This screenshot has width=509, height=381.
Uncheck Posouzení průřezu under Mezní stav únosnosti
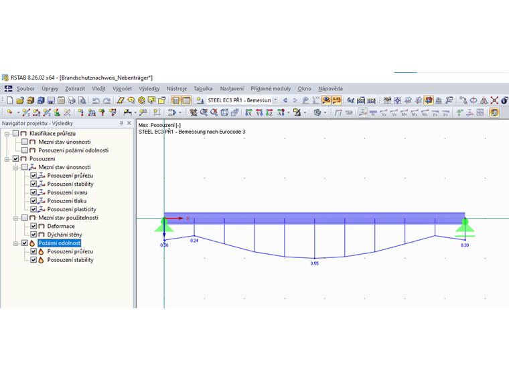pyautogui.click(x=33, y=176)
